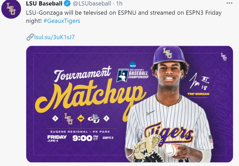The height and width of the screenshot is (166, 239).
Task: Click the LSU logo beside the VS badge
Action: [69, 119]
